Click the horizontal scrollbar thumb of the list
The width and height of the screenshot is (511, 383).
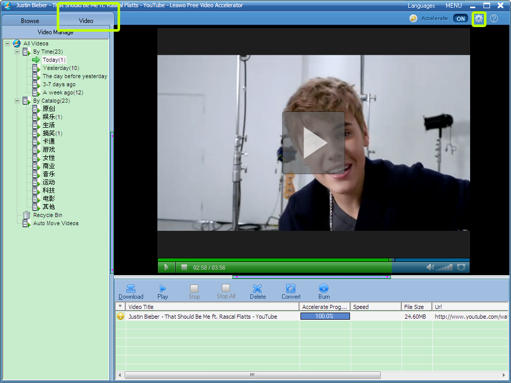pos(252,375)
